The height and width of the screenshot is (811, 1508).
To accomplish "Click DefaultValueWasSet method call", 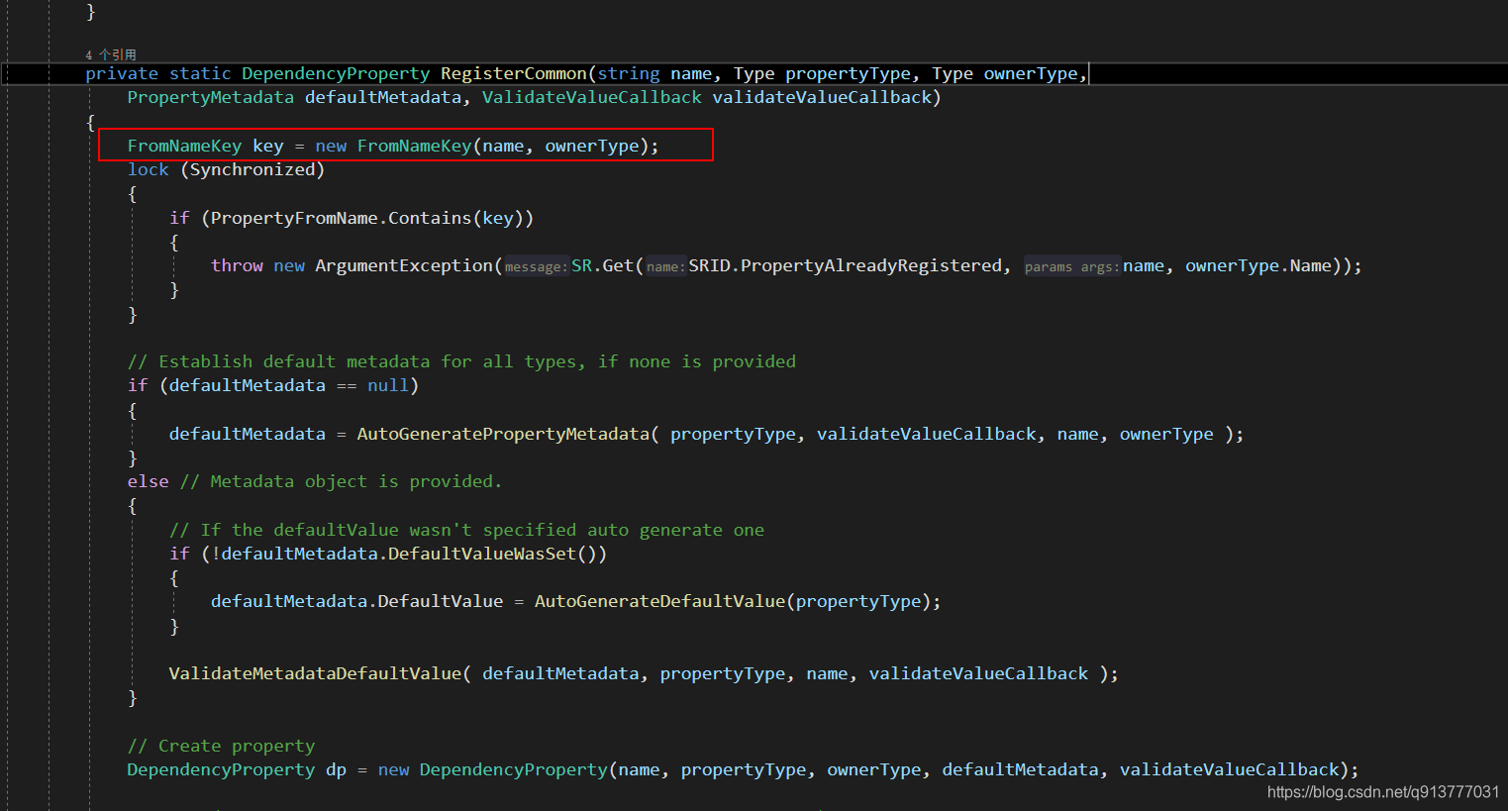I will coord(482,554).
